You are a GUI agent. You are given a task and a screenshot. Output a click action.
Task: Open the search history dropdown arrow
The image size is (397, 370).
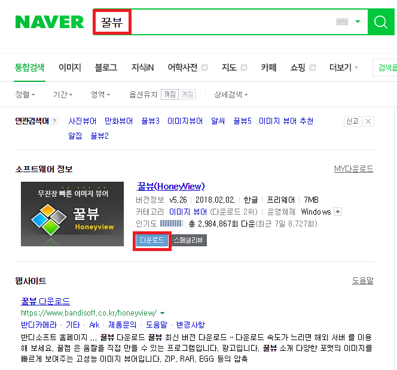[x=358, y=22]
